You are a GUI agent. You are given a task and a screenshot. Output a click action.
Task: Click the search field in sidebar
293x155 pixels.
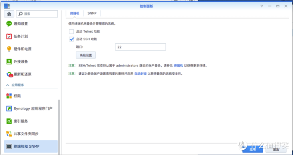pyautogui.click(x=37, y=14)
